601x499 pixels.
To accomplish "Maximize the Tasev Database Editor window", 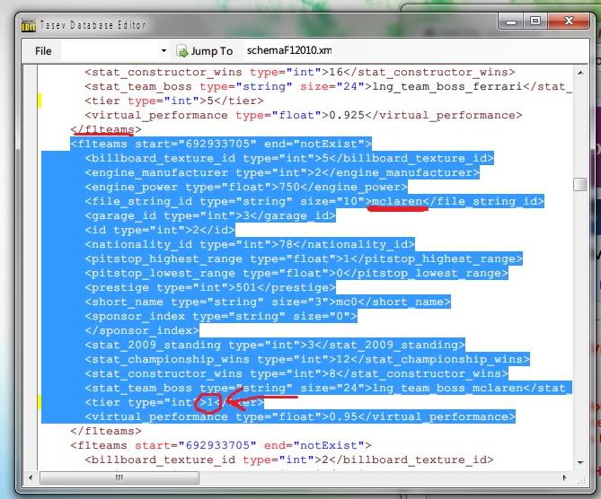I will pos(535,21).
